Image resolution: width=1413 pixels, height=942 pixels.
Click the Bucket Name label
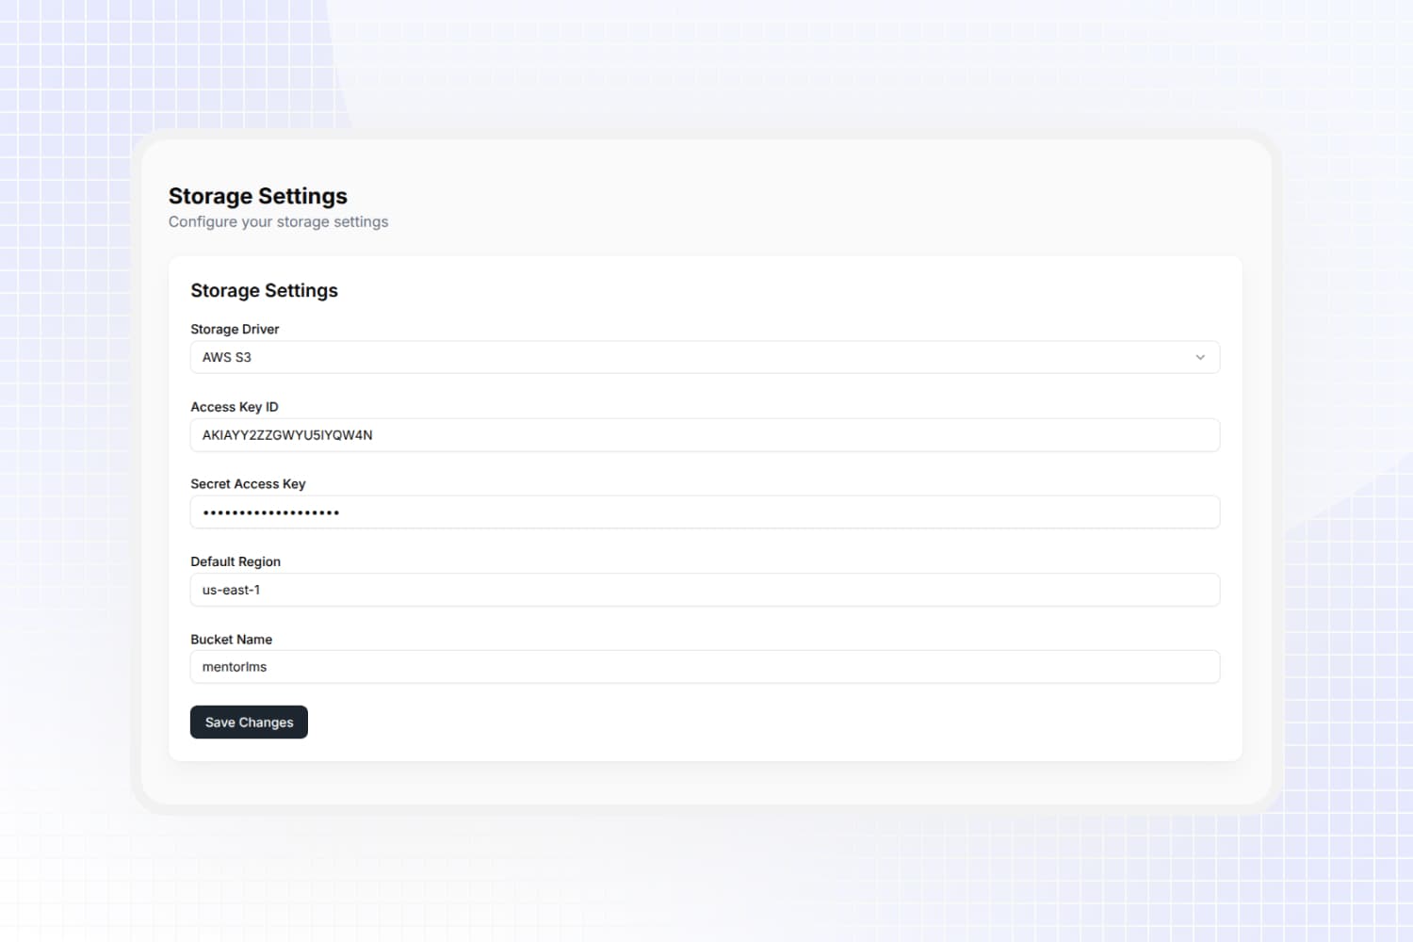point(231,639)
